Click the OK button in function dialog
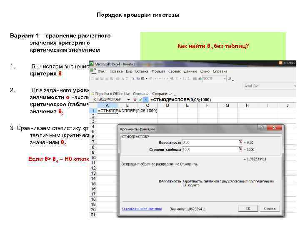300x225 pixels. 248,209
